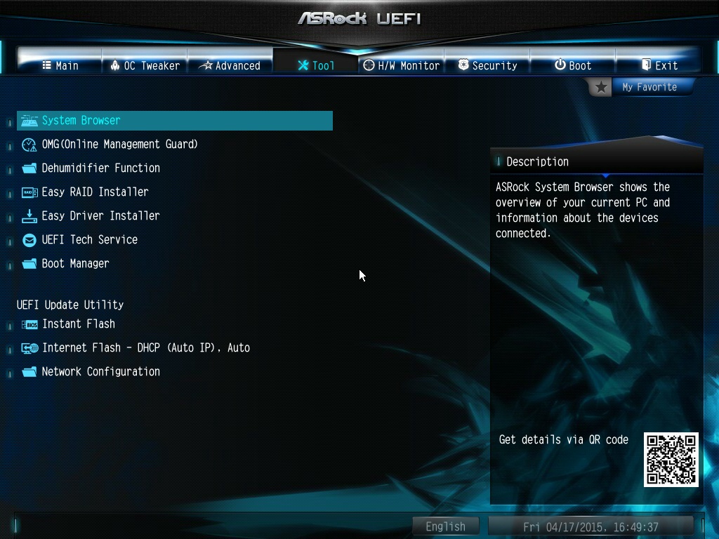This screenshot has height=539, width=719.
Task: Open OMG(Online Management Guard)
Action: 119,145
